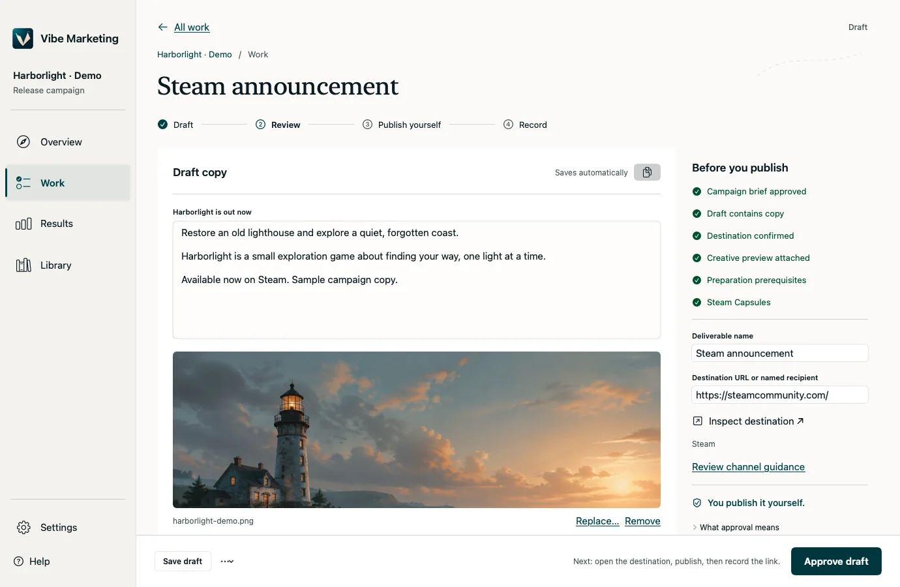Open the Review channel guidance link
Screen dimensions: 900x587
[748, 466]
